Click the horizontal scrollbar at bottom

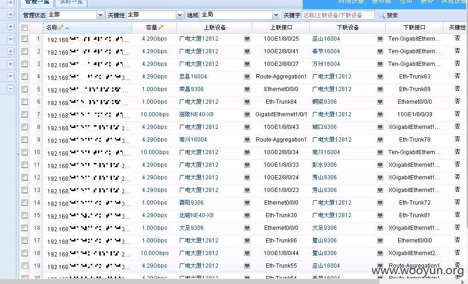[x=190, y=281]
